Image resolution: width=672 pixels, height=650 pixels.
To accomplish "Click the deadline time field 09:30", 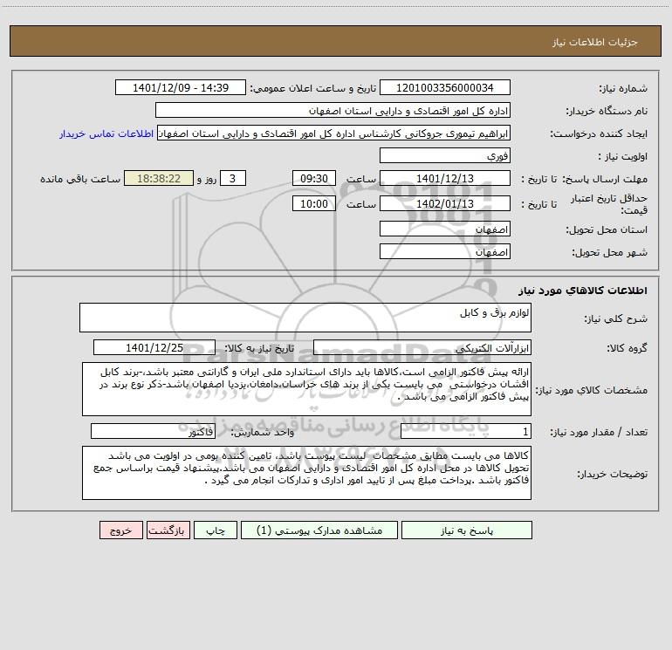I will (x=313, y=178).
